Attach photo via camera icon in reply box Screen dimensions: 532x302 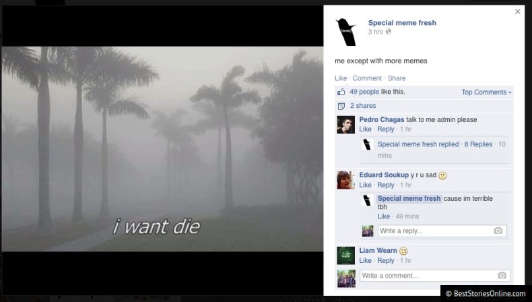498,231
